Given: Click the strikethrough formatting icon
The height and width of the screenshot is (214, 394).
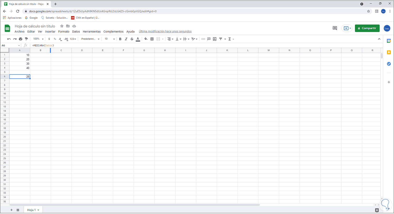Looking at the screenshot, I should (x=132, y=39).
